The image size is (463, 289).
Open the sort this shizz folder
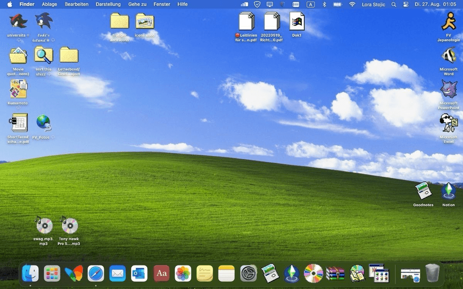pyautogui.click(x=44, y=55)
